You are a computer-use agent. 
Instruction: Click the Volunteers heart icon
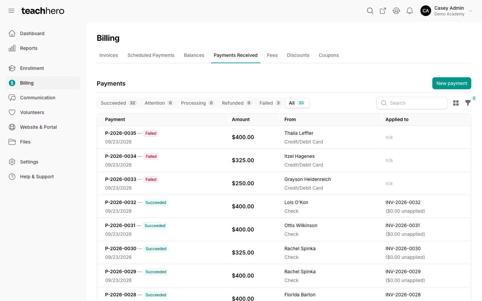(12, 112)
